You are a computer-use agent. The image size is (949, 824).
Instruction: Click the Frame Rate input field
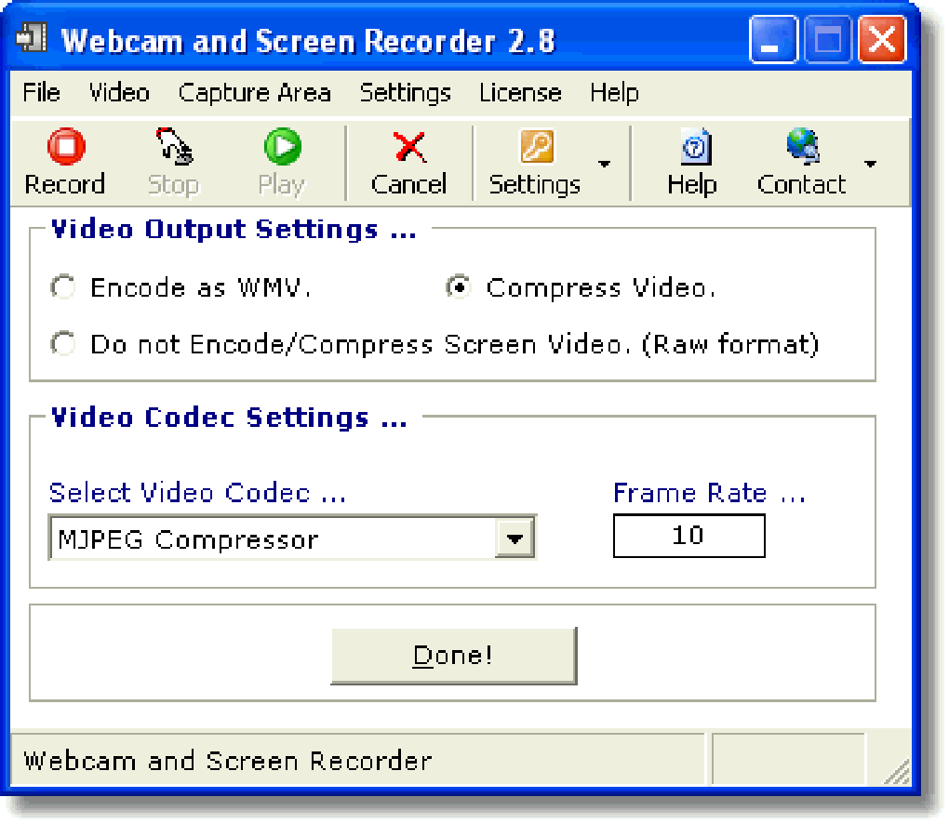[x=688, y=536]
